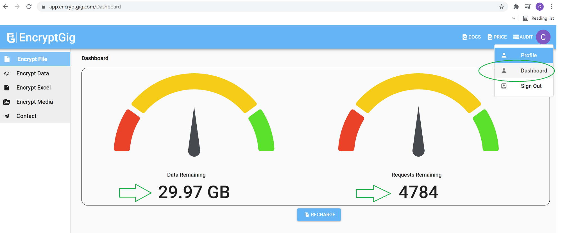This screenshot has width=562, height=233.
Task: Open PRICE page in the header
Action: pyautogui.click(x=497, y=37)
